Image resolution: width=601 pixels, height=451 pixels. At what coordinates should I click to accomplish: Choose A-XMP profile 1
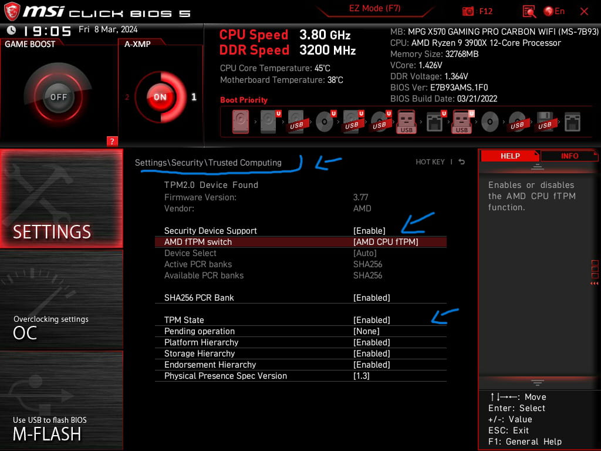point(194,97)
